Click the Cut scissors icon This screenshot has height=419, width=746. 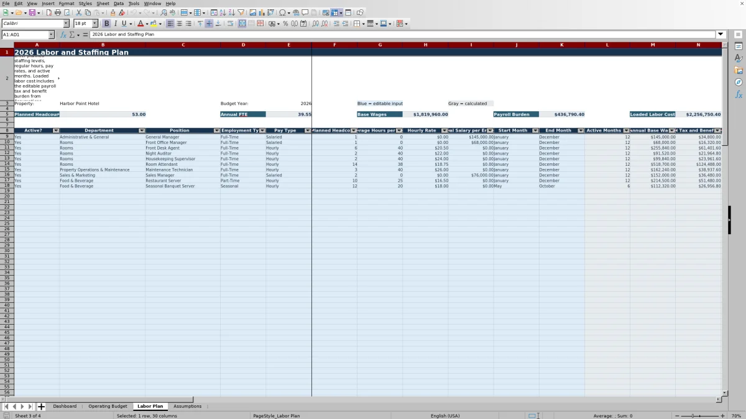tap(79, 12)
